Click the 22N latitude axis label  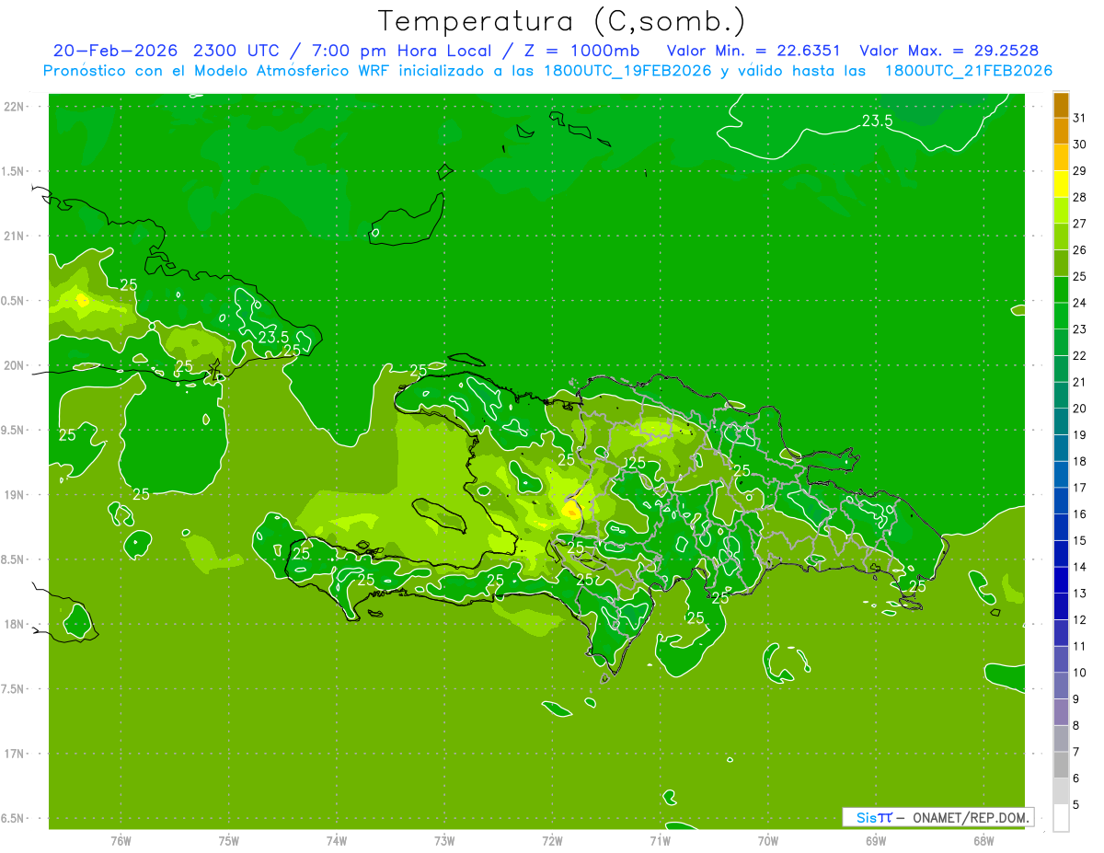pos(15,107)
